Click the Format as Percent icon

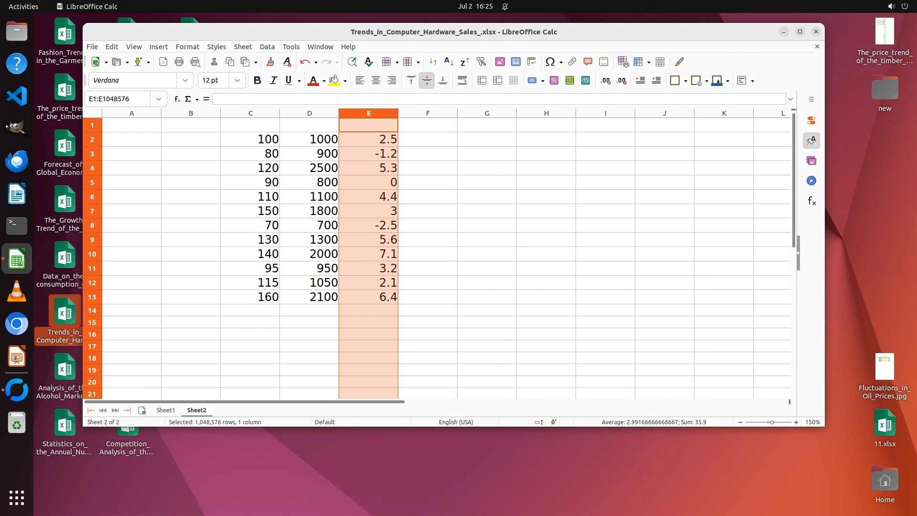tap(554, 80)
